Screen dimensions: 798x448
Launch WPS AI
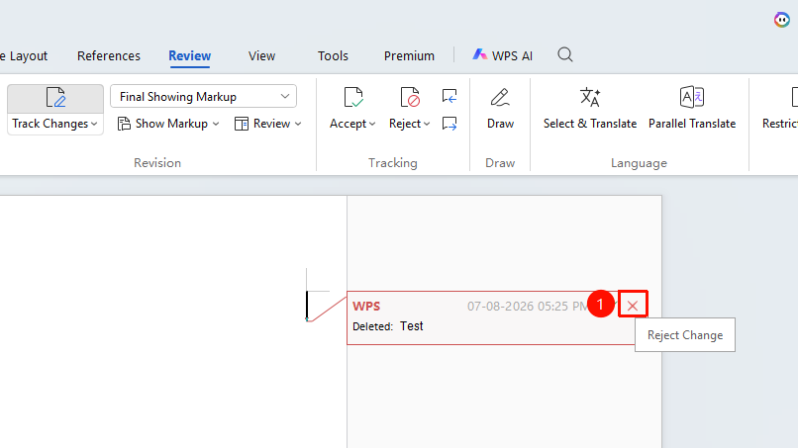click(502, 55)
